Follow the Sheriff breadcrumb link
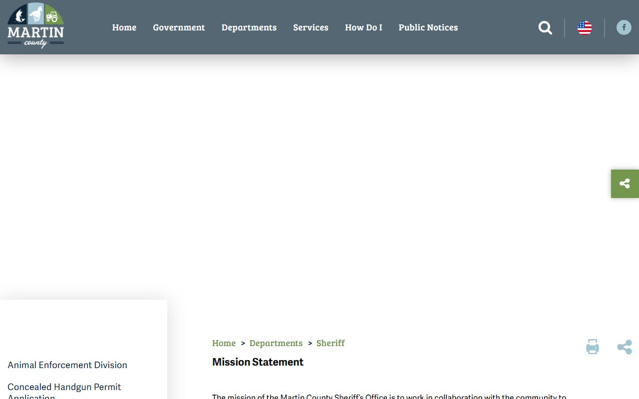 tap(330, 343)
